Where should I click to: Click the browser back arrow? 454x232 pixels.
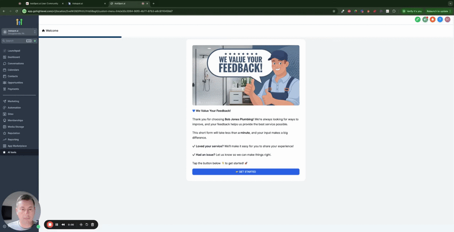pyautogui.click(x=4, y=11)
